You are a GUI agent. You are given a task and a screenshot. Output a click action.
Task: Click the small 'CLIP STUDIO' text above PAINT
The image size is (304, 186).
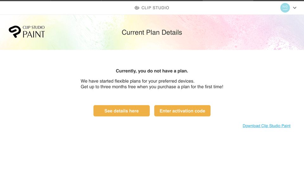point(34,28)
